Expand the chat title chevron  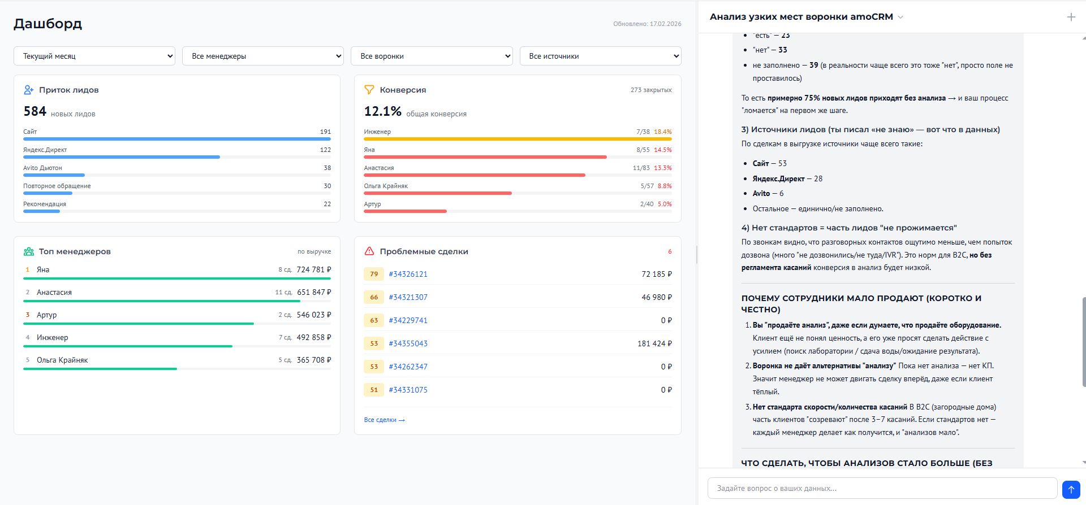pyautogui.click(x=900, y=17)
